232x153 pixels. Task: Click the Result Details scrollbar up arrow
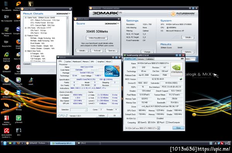67,18
